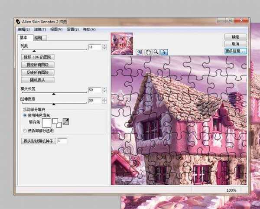Click the foreground/background color squares icon
This screenshot has height=209, width=260.
pos(56,124)
